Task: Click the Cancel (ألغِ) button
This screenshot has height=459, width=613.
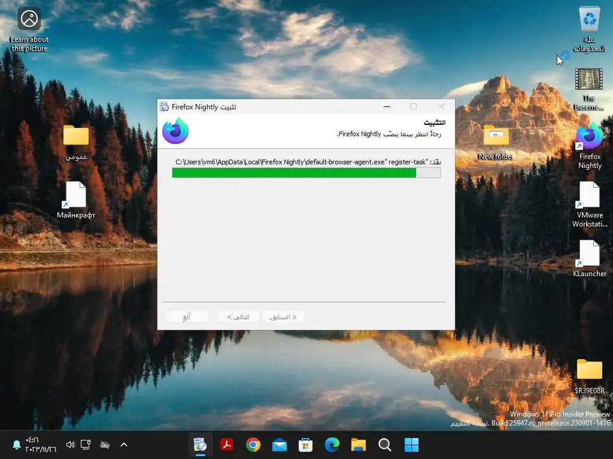Action: coord(187,317)
